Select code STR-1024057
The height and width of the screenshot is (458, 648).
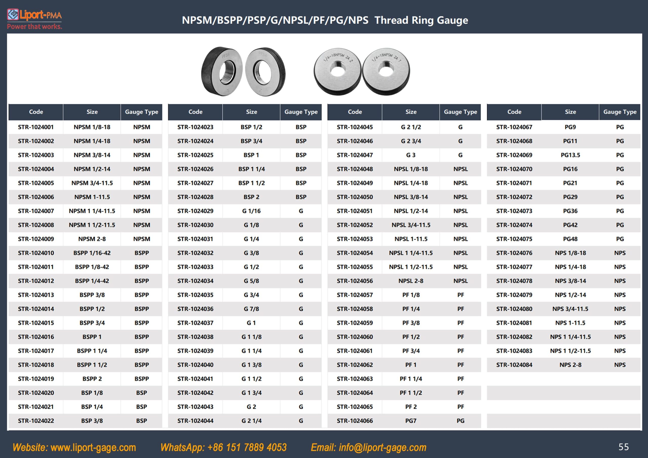tap(355, 295)
